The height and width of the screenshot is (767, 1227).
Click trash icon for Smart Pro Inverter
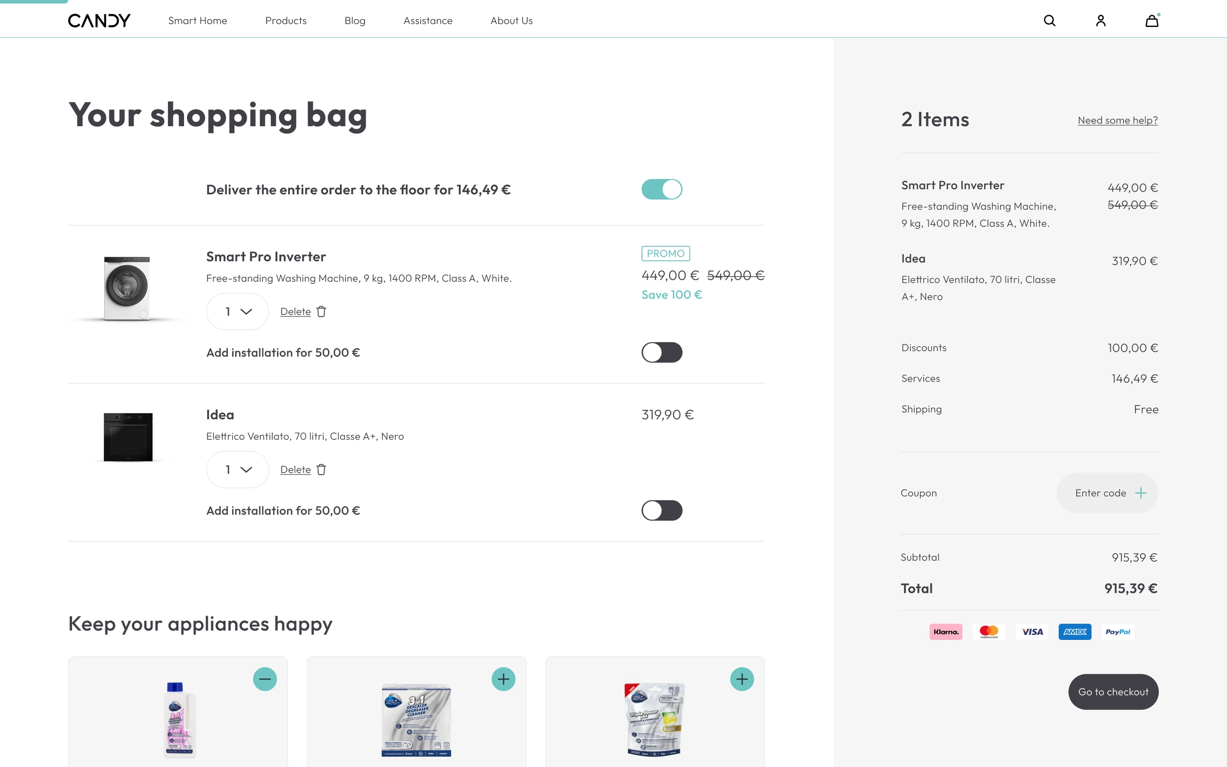click(x=321, y=312)
